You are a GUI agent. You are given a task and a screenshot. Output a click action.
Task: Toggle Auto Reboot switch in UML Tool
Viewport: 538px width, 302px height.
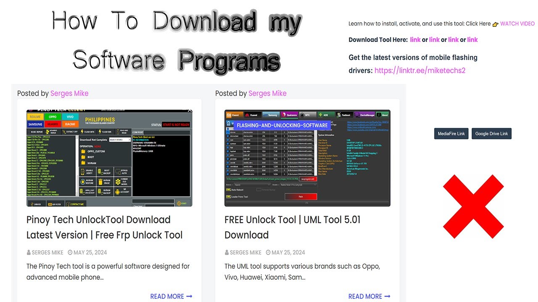[229, 190]
